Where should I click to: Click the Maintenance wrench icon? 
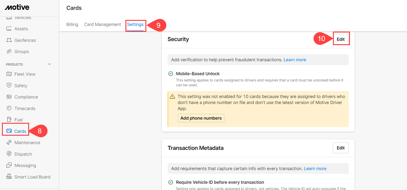pos(9,143)
